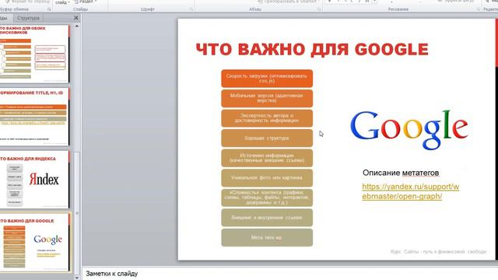
Task: Select the 'Мобильная версия' box on slide
Action: (267, 98)
